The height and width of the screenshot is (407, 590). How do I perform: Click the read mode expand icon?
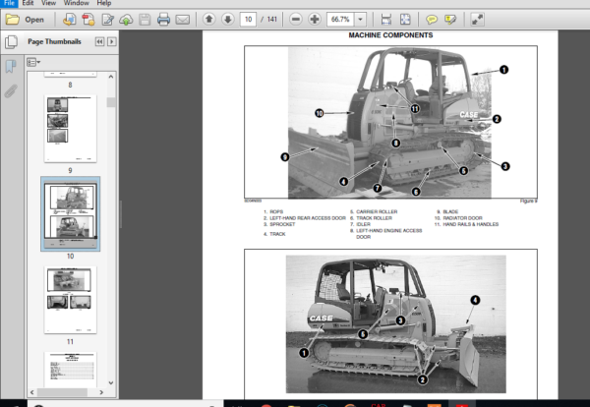click(x=477, y=20)
